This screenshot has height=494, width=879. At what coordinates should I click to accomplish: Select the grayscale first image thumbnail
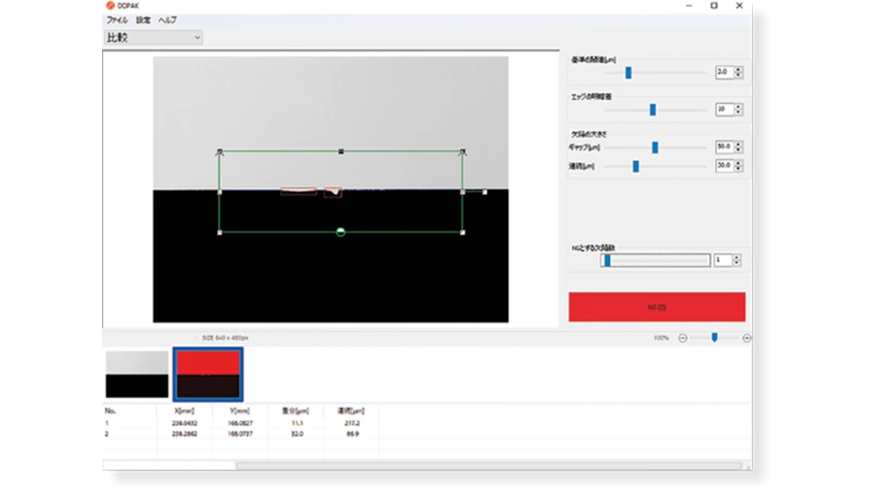click(x=137, y=374)
